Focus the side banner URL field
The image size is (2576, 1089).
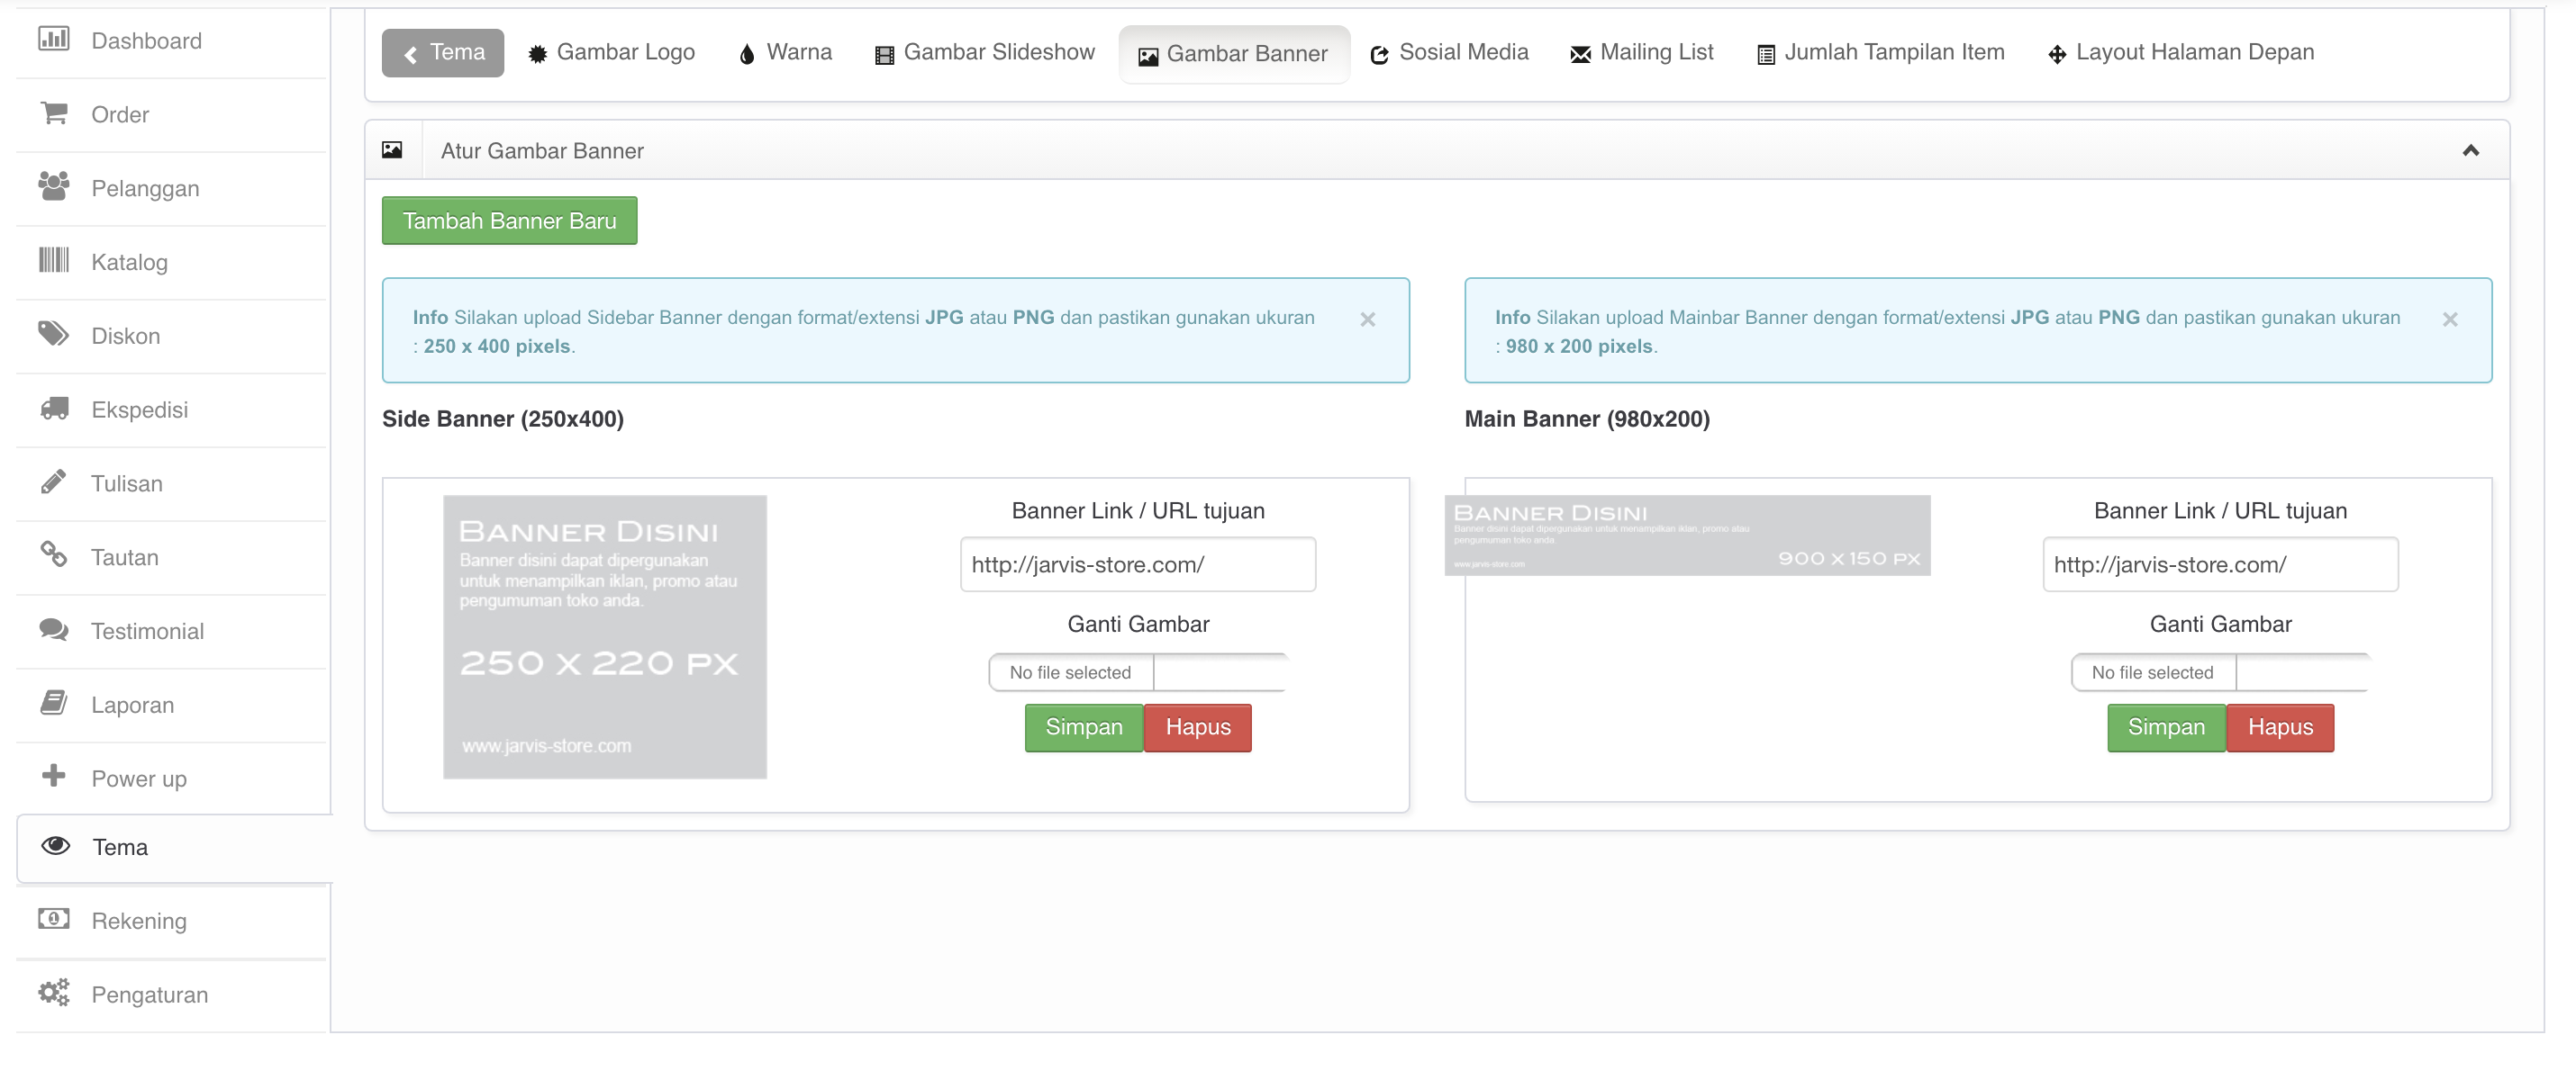[x=1137, y=564]
